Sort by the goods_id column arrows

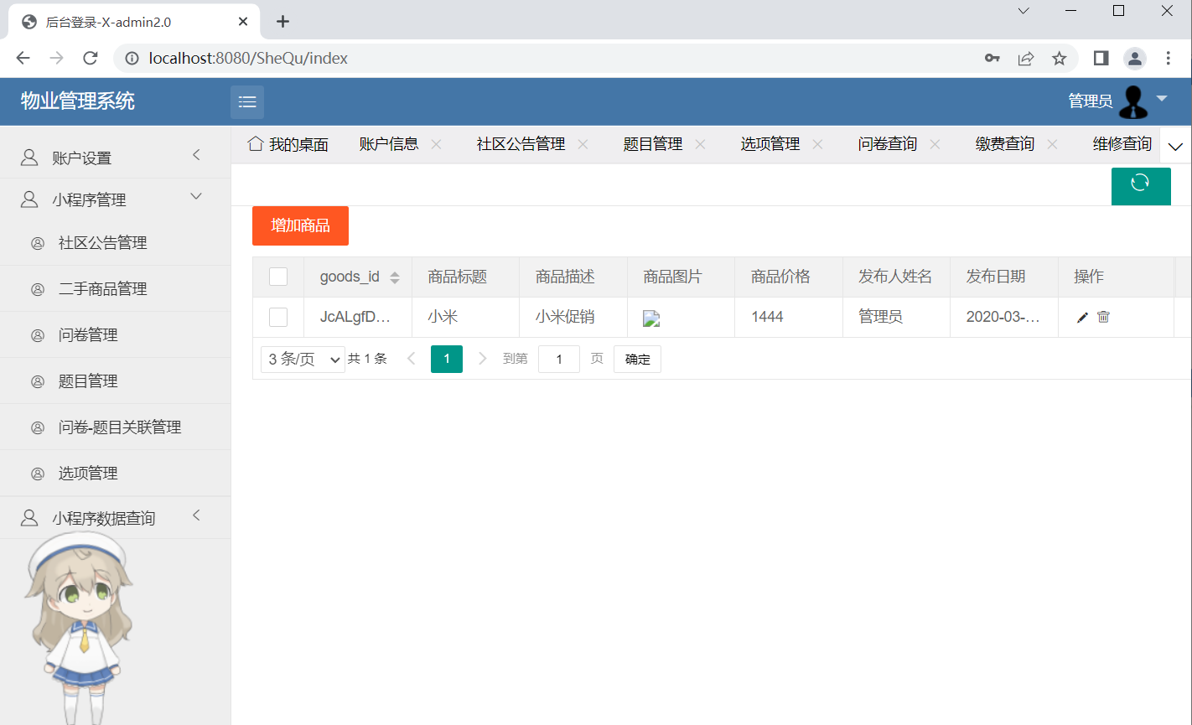(x=395, y=277)
